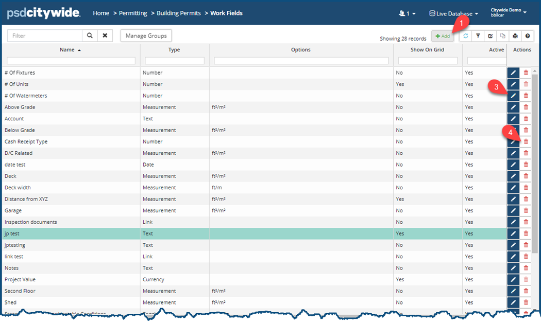Open help via the question mark icon
Viewport: 541px width, 324px height.
coord(528,36)
